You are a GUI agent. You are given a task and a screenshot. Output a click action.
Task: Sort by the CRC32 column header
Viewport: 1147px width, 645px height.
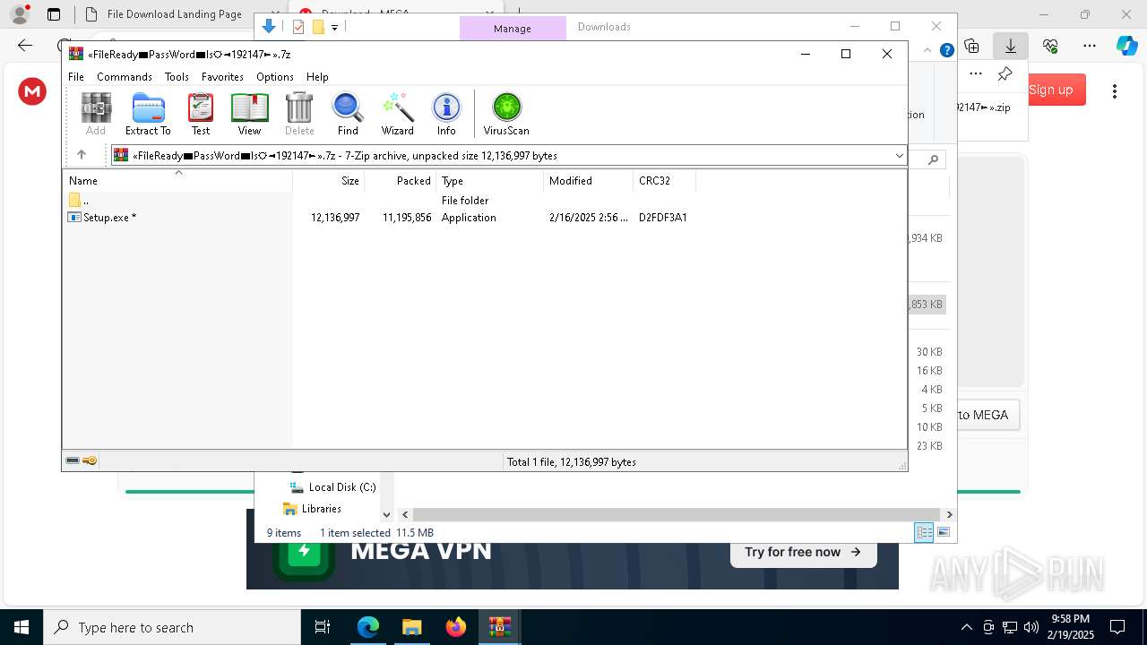point(663,181)
